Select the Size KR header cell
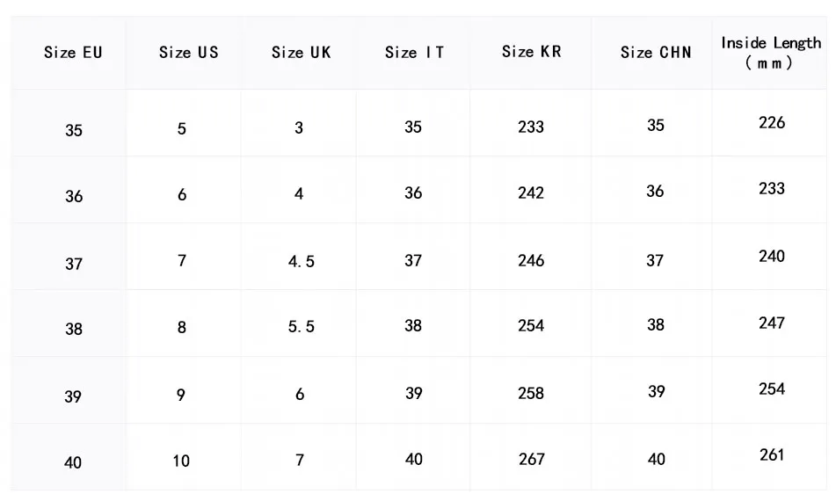 click(x=531, y=52)
